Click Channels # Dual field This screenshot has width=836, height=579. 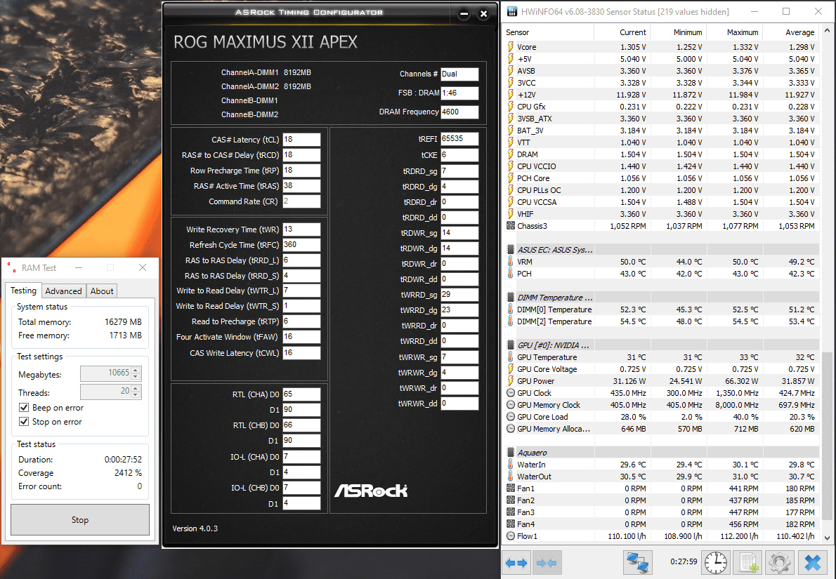tap(459, 74)
